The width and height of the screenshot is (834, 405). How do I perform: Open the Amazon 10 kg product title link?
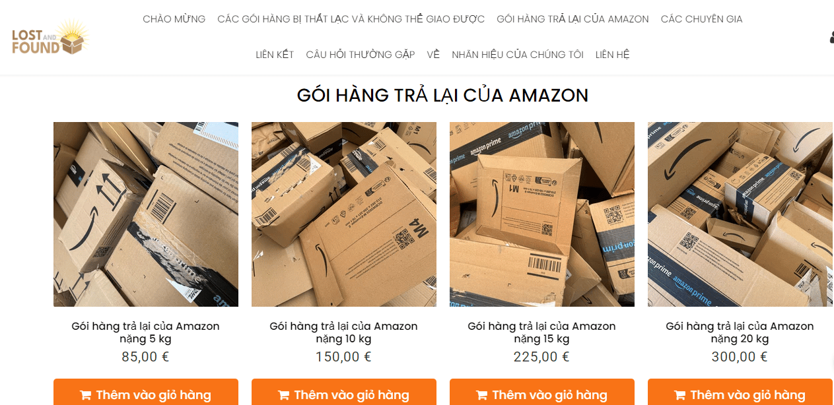344,332
